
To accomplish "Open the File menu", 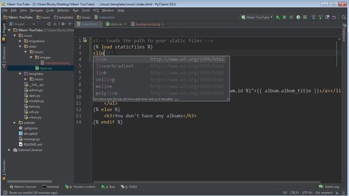I will (5, 10).
